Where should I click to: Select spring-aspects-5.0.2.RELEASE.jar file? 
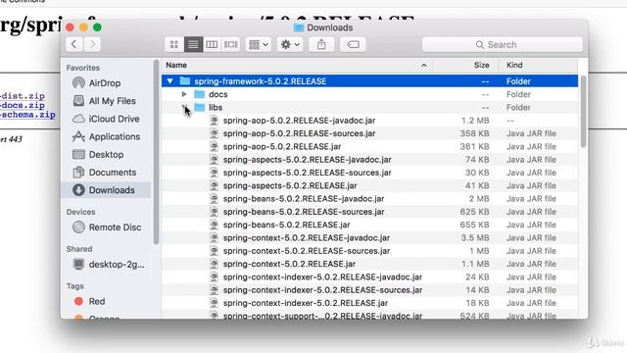click(370, 185)
